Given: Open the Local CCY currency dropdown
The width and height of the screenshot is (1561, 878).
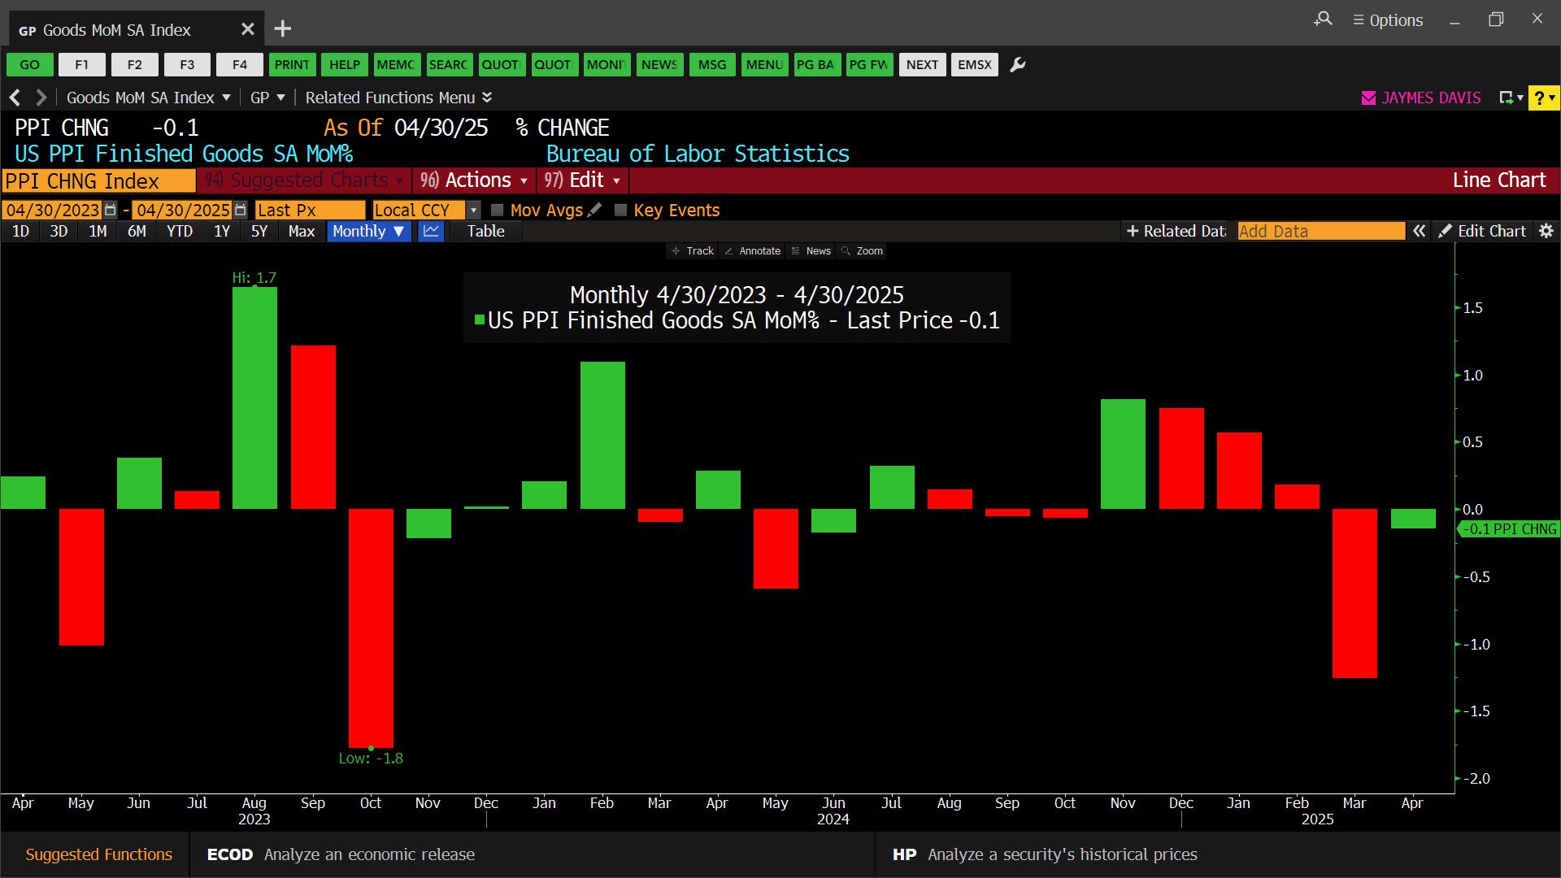Looking at the screenshot, I should click(473, 211).
